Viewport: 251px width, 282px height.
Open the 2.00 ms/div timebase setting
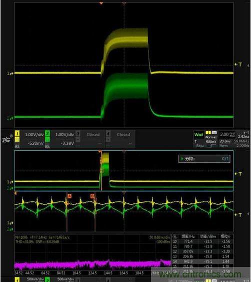tap(227, 135)
